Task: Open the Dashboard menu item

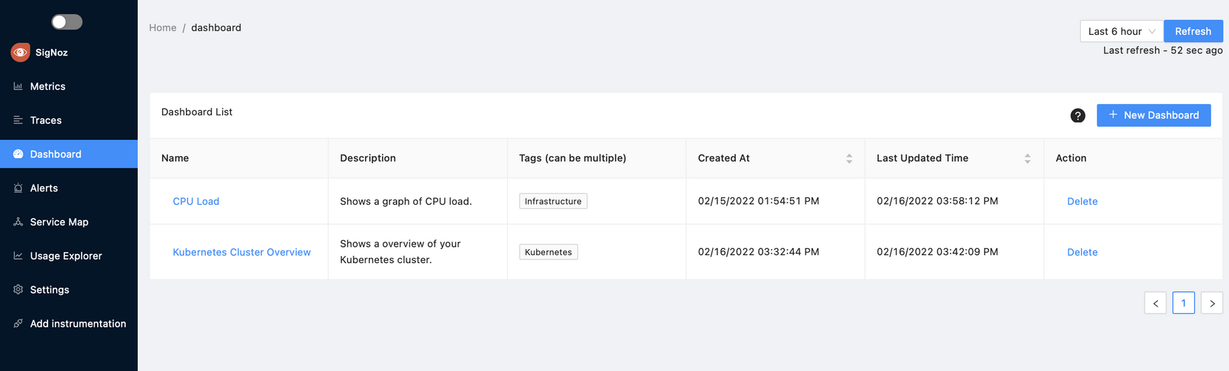Action: (56, 154)
